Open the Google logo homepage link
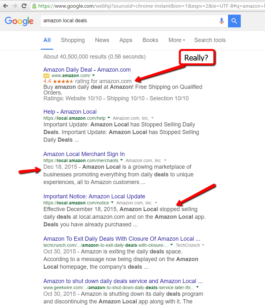265x305 pixels. point(19,21)
